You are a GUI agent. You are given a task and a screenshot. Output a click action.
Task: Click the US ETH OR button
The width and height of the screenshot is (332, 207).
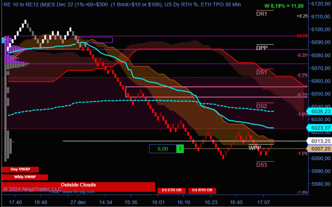(x=172, y=191)
